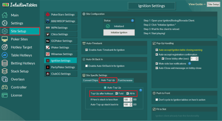Click the Initialized status check icon
Screen dimensions: 222x121
[108, 26]
